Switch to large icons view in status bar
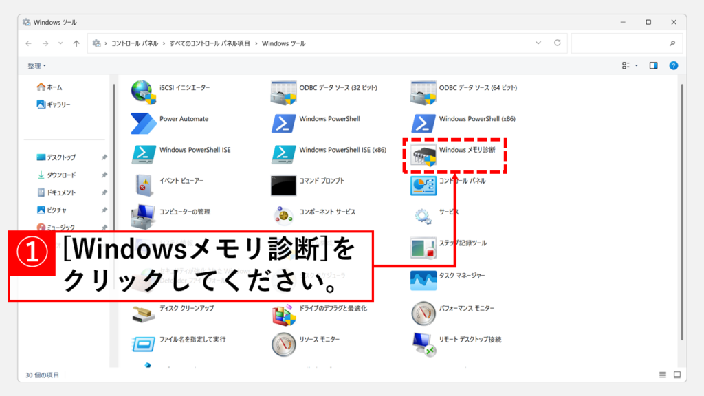This screenshot has height=396, width=704. coord(677,375)
